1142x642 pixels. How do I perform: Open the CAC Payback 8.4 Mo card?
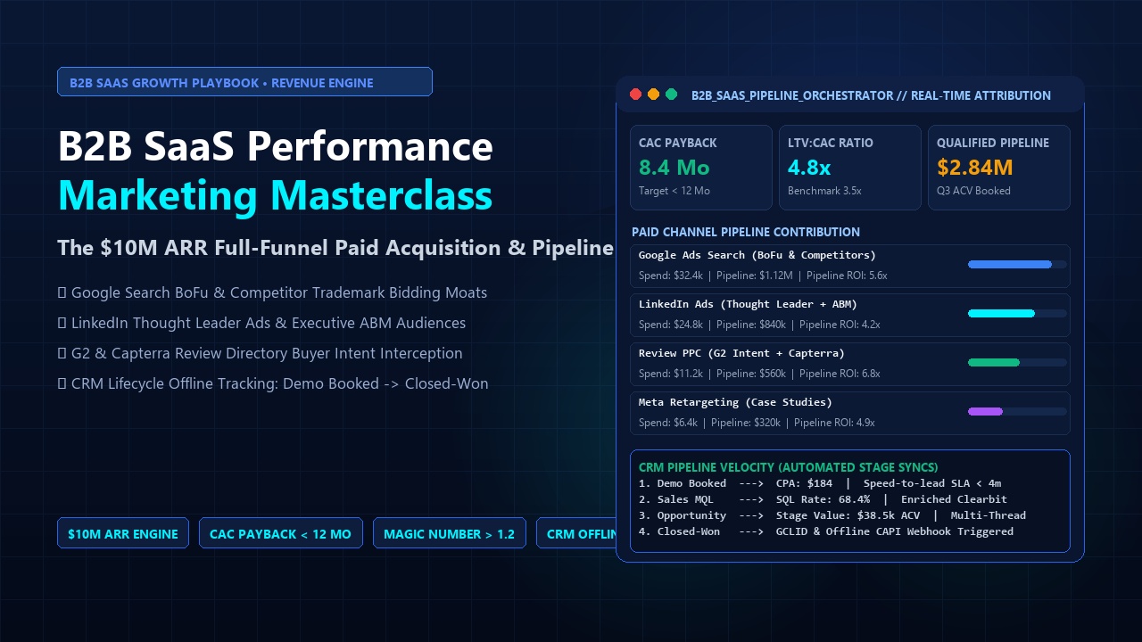[700, 168]
